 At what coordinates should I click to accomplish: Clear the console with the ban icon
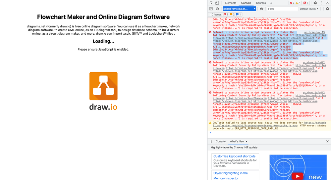point(217,9)
